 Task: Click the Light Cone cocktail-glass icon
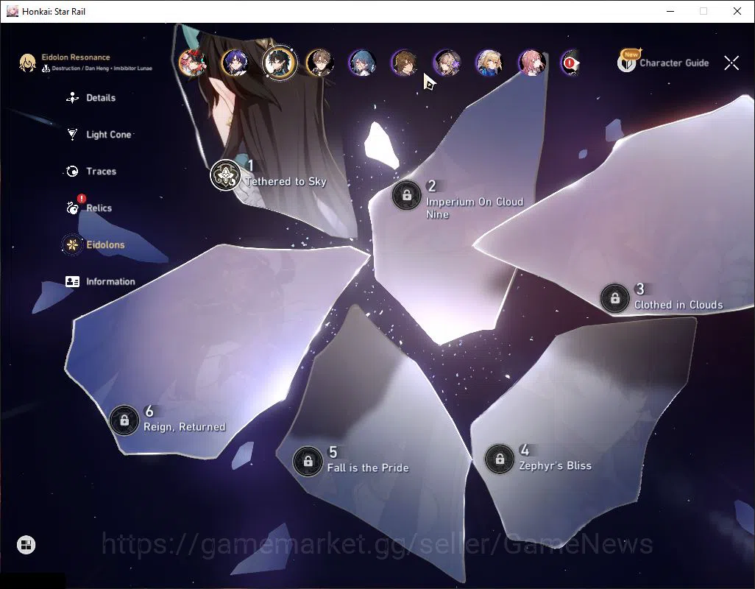click(72, 135)
